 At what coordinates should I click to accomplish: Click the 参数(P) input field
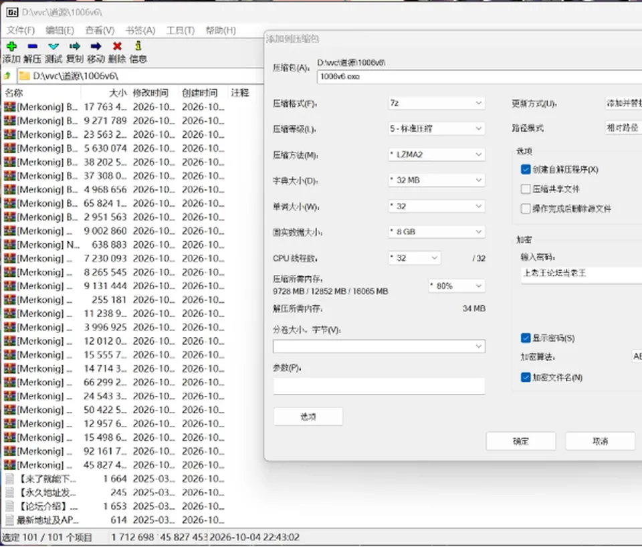379,386
